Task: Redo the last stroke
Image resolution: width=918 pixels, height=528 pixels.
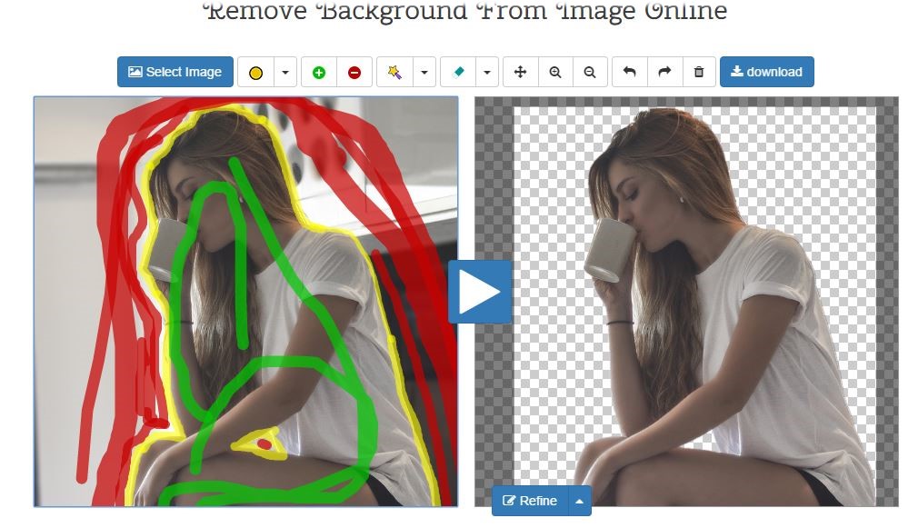Action: point(664,72)
